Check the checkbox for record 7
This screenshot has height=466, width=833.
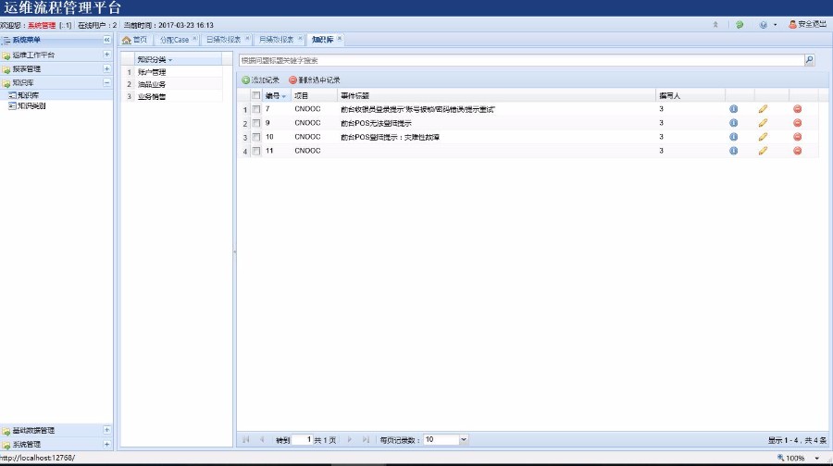[256, 109]
